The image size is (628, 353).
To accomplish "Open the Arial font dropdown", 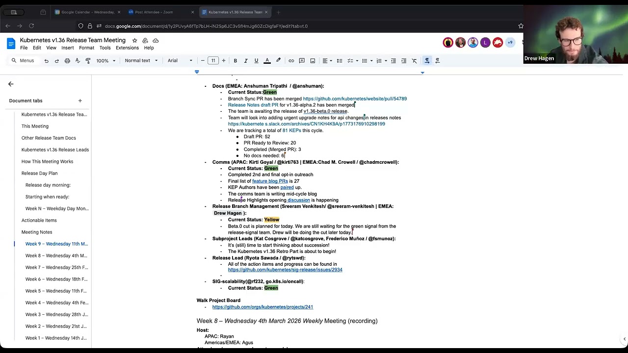I will point(180,61).
